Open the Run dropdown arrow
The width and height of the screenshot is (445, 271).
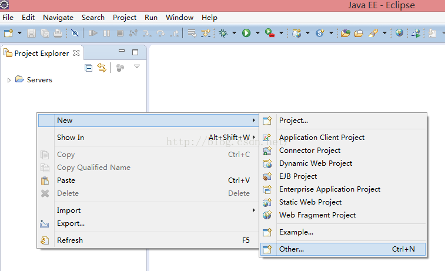(257, 33)
